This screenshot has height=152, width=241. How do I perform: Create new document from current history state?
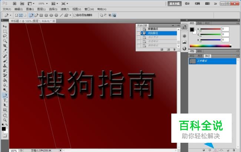(162, 50)
